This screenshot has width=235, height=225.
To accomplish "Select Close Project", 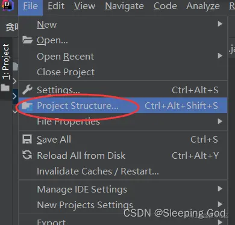I will click(x=66, y=72).
